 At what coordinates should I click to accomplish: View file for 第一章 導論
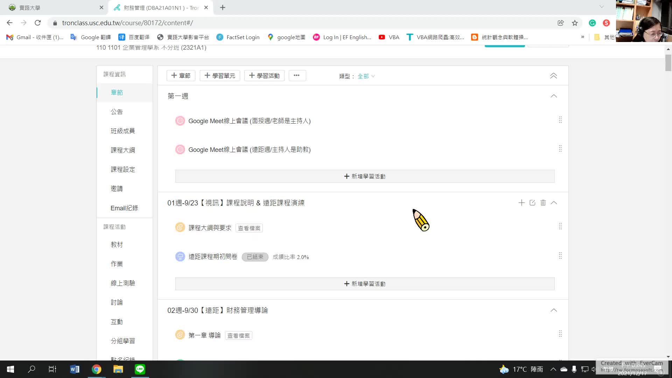pyautogui.click(x=239, y=336)
